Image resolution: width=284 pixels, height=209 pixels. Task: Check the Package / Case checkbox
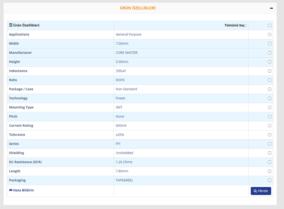(x=270, y=89)
